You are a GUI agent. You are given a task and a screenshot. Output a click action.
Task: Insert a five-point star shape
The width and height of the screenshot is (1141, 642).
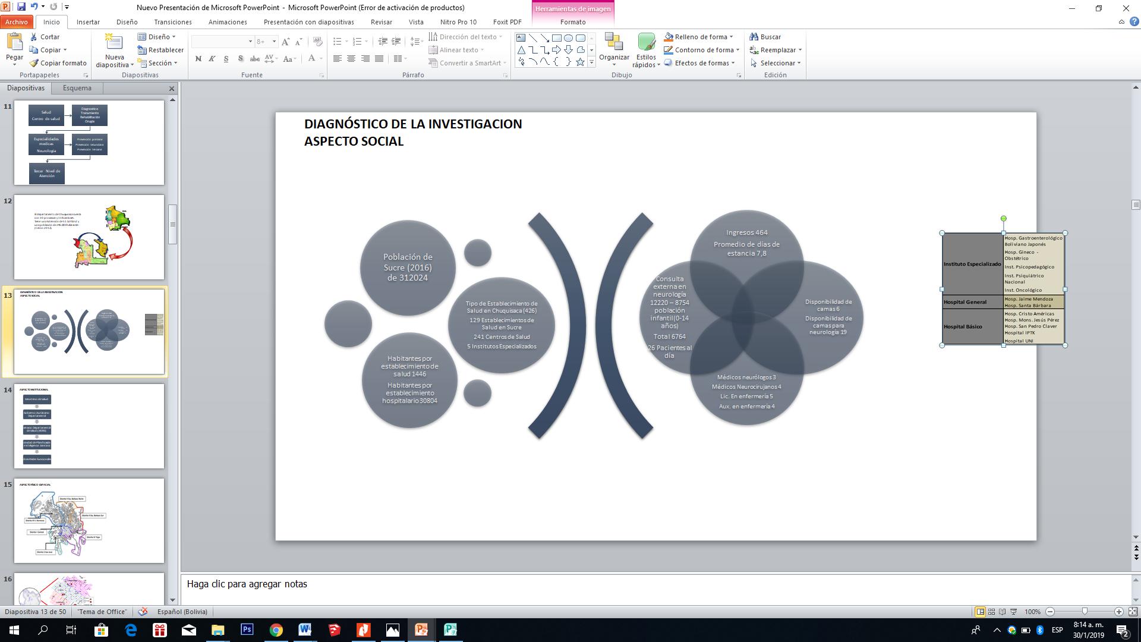580,62
